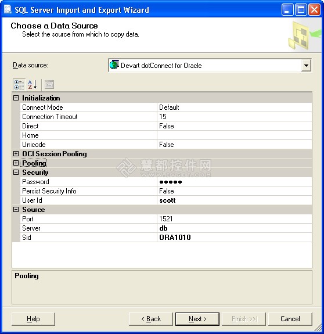This screenshot has height=334, width=324.
Task: Select the Connect Mode property label
Action: 42,107
